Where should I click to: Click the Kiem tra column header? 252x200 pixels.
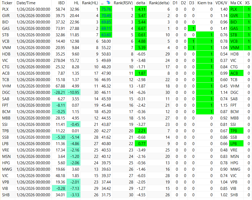[205, 3]
